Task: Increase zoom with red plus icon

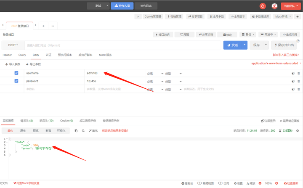Action: [x=276, y=183]
